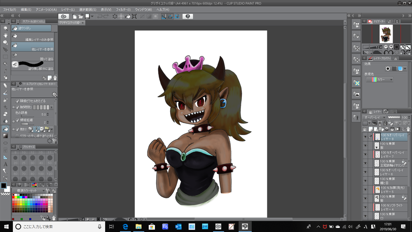
Task: Open the 編集(E) menu
Action: pos(26,9)
